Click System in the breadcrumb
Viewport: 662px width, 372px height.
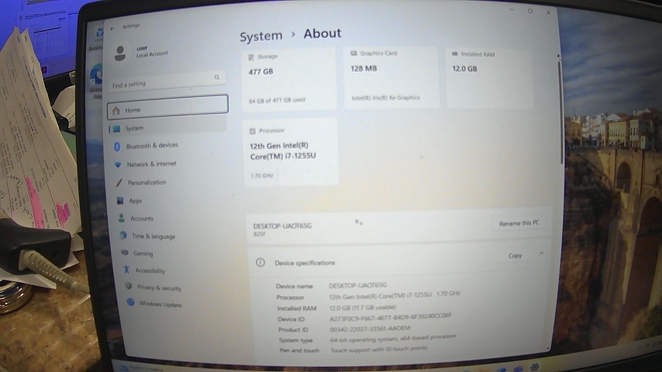261,36
